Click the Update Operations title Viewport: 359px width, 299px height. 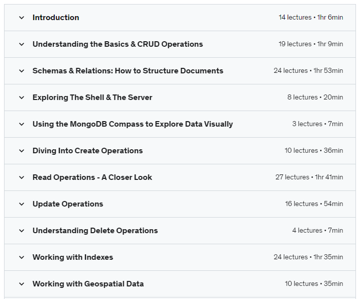pos(68,204)
